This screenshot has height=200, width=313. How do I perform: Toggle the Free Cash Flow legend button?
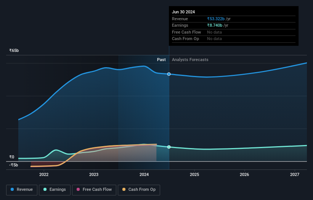tap(94, 190)
